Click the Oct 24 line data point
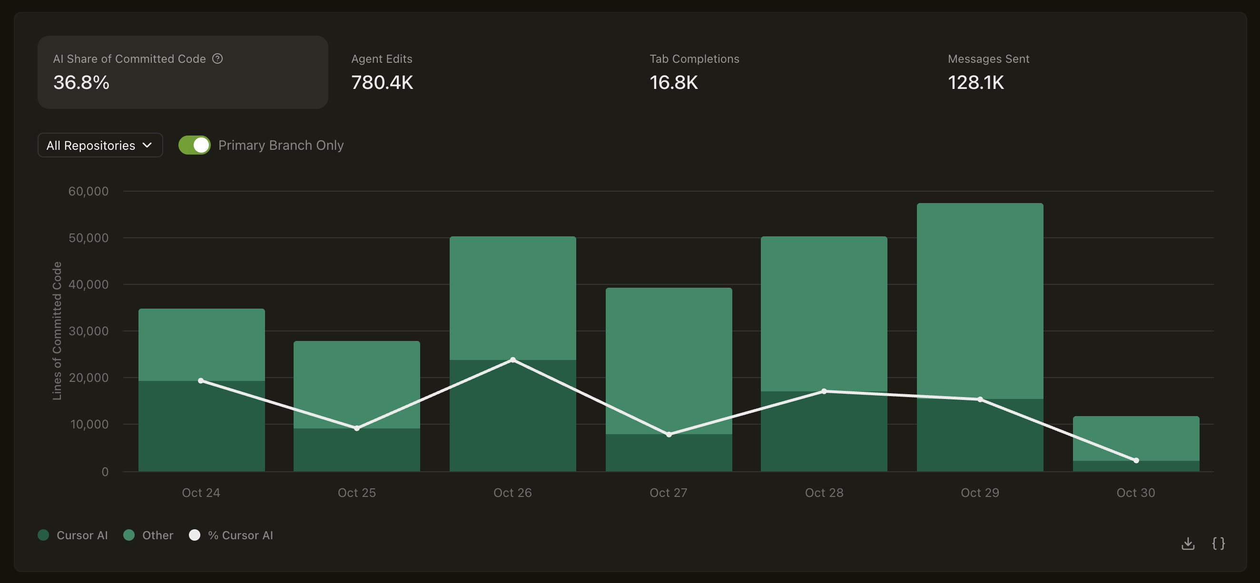Screen dimensions: 1260x583 pos(201,381)
